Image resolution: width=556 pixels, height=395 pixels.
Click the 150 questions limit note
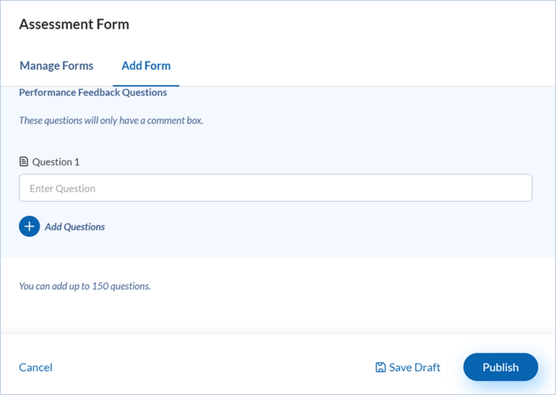pyautogui.click(x=85, y=286)
